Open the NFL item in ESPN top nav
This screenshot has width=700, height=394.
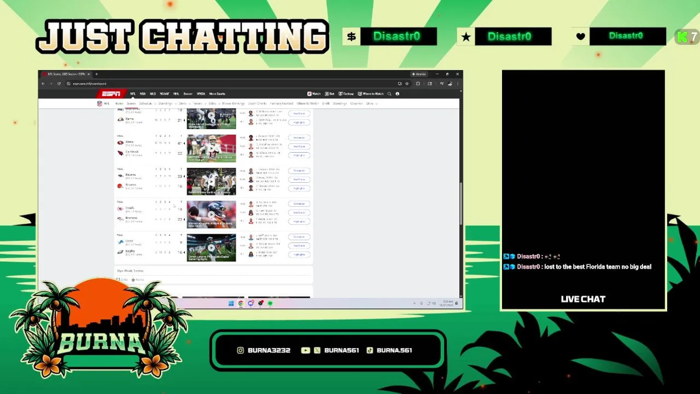click(x=133, y=94)
